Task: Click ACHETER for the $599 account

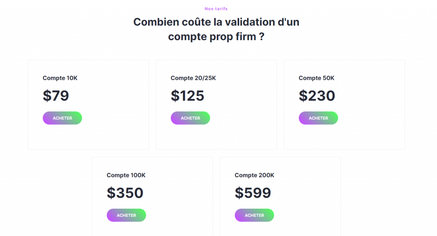Action: pos(254,216)
